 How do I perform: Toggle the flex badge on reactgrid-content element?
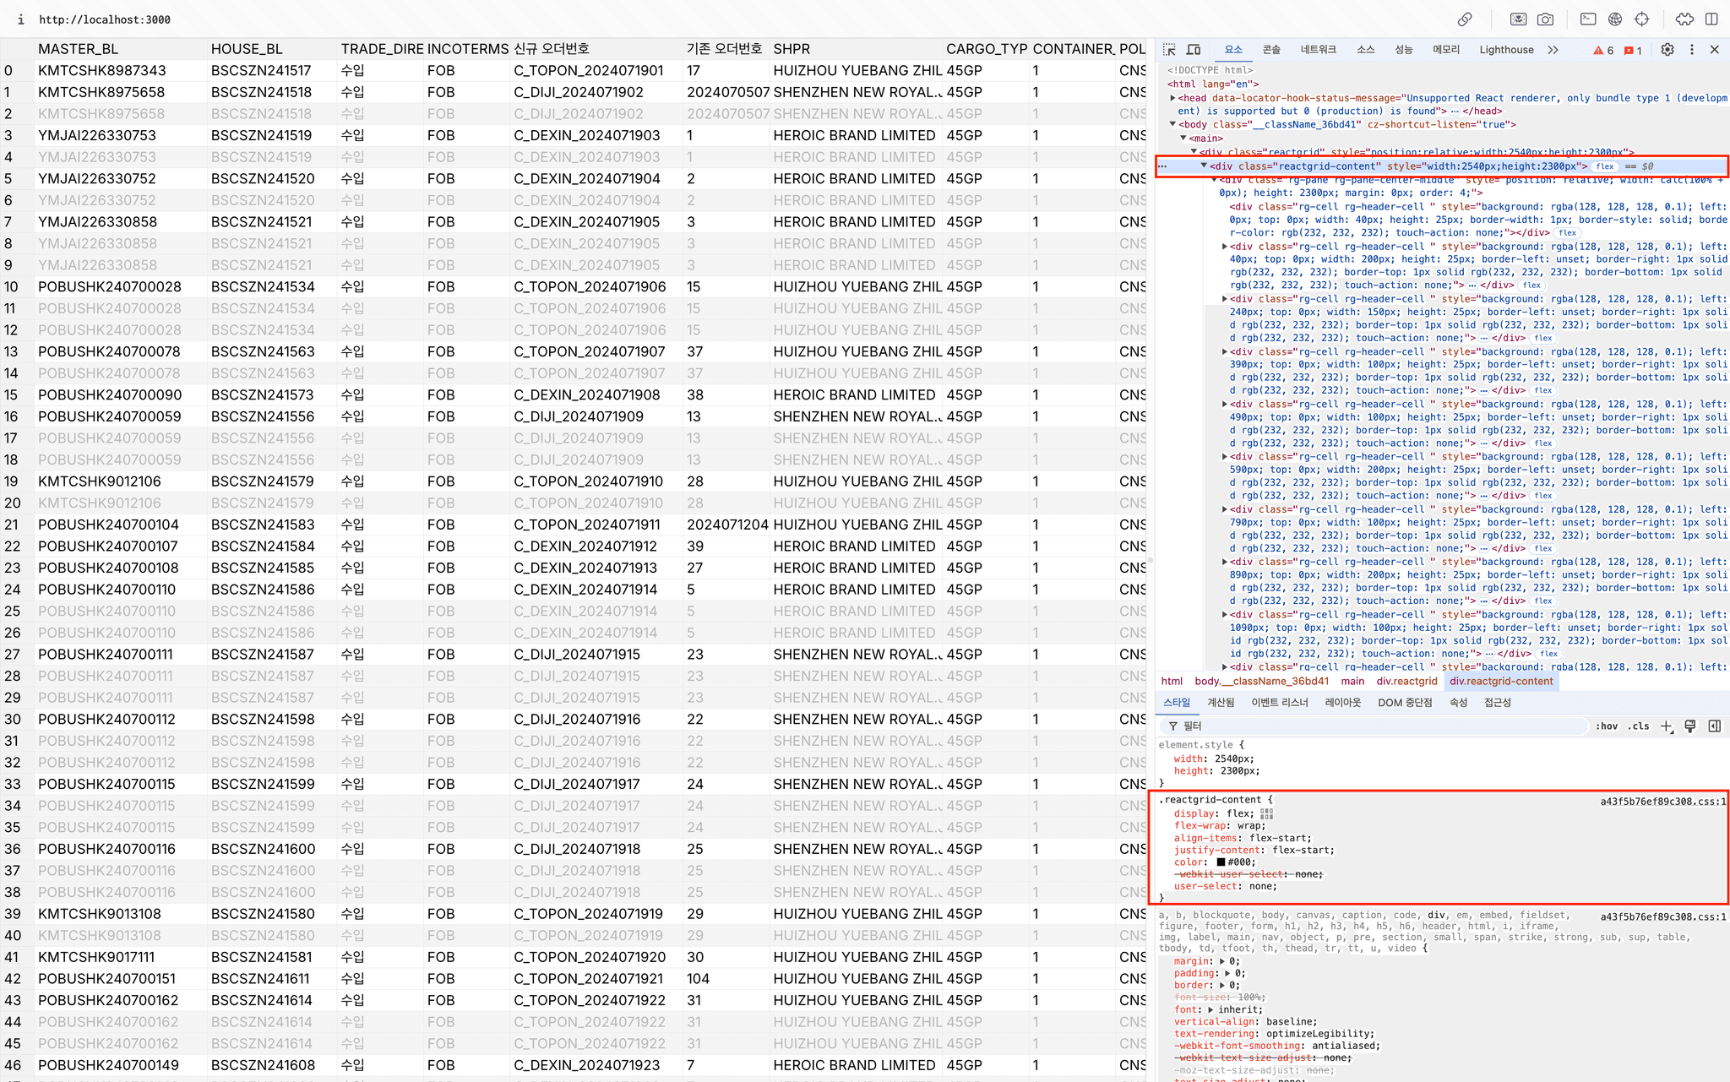coord(1605,166)
